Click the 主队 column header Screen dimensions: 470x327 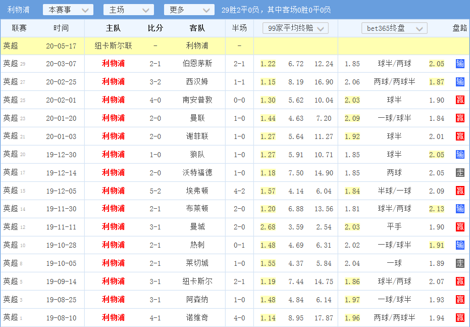[x=113, y=28]
